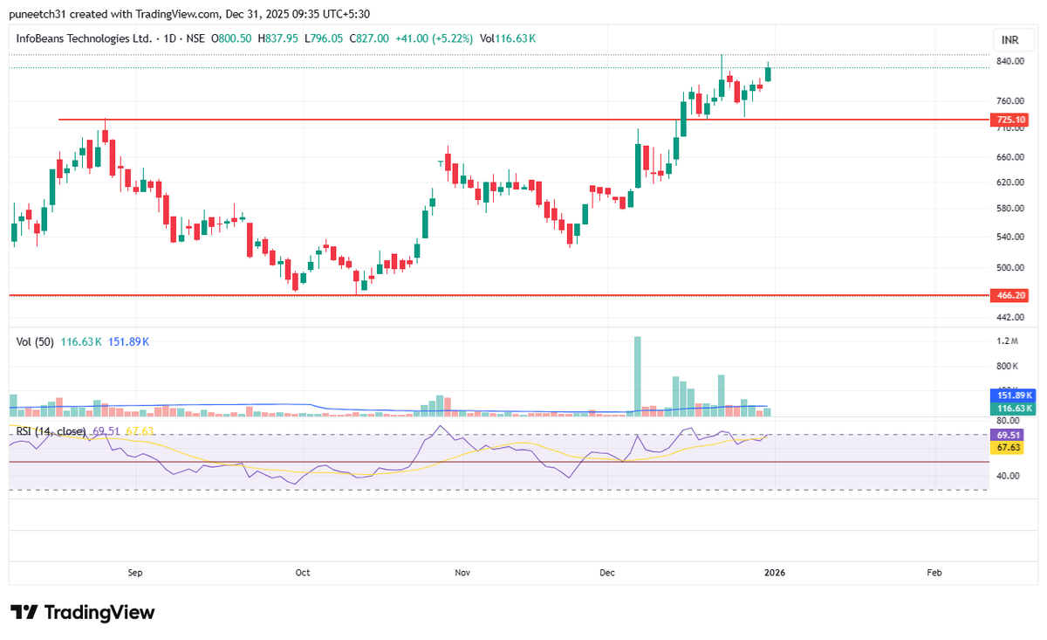1047x640 pixels.
Task: Click the green 116.63K value beside Vol (50)
Action: point(81,342)
